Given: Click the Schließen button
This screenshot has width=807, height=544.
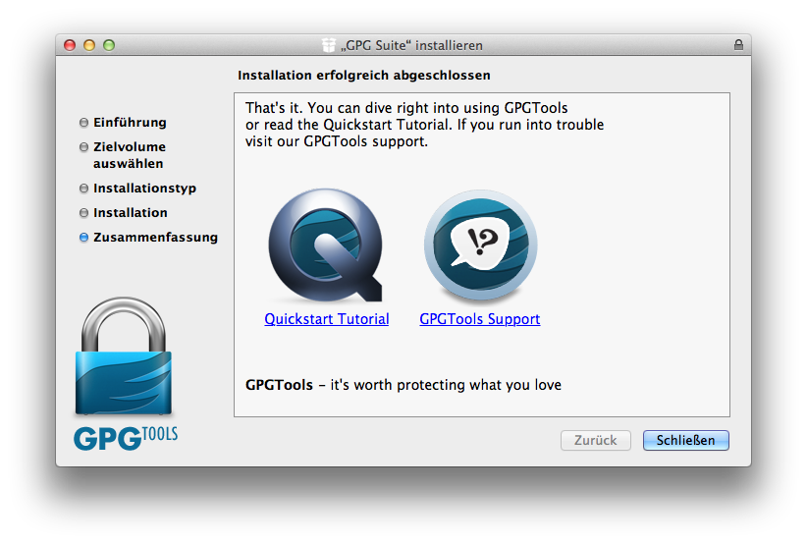Looking at the screenshot, I should (685, 441).
